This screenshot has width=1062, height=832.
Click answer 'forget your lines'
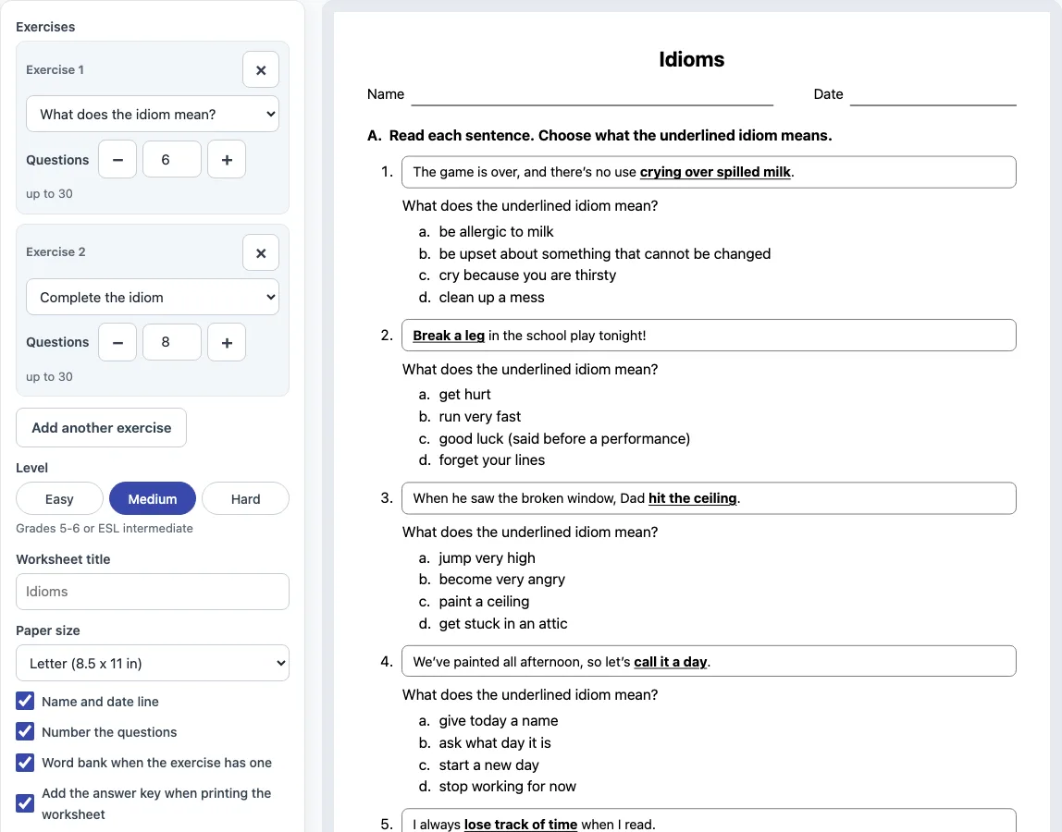(492, 460)
